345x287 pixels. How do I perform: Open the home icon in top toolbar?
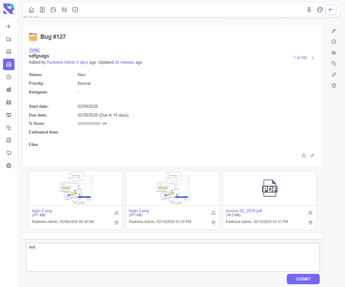[x=31, y=10]
